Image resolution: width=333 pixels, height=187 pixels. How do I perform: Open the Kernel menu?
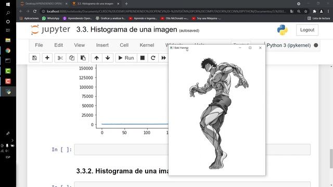pos(147,45)
